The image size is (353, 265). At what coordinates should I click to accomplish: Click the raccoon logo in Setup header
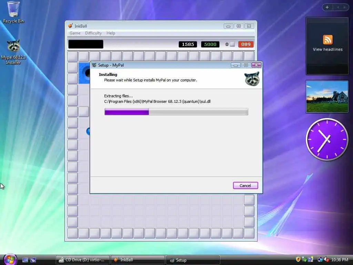pos(252,79)
